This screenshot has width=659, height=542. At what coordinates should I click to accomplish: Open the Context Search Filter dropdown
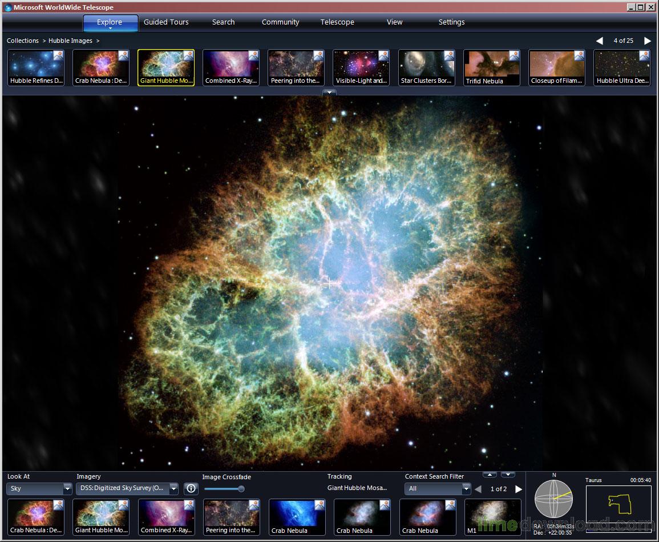pyautogui.click(x=438, y=489)
